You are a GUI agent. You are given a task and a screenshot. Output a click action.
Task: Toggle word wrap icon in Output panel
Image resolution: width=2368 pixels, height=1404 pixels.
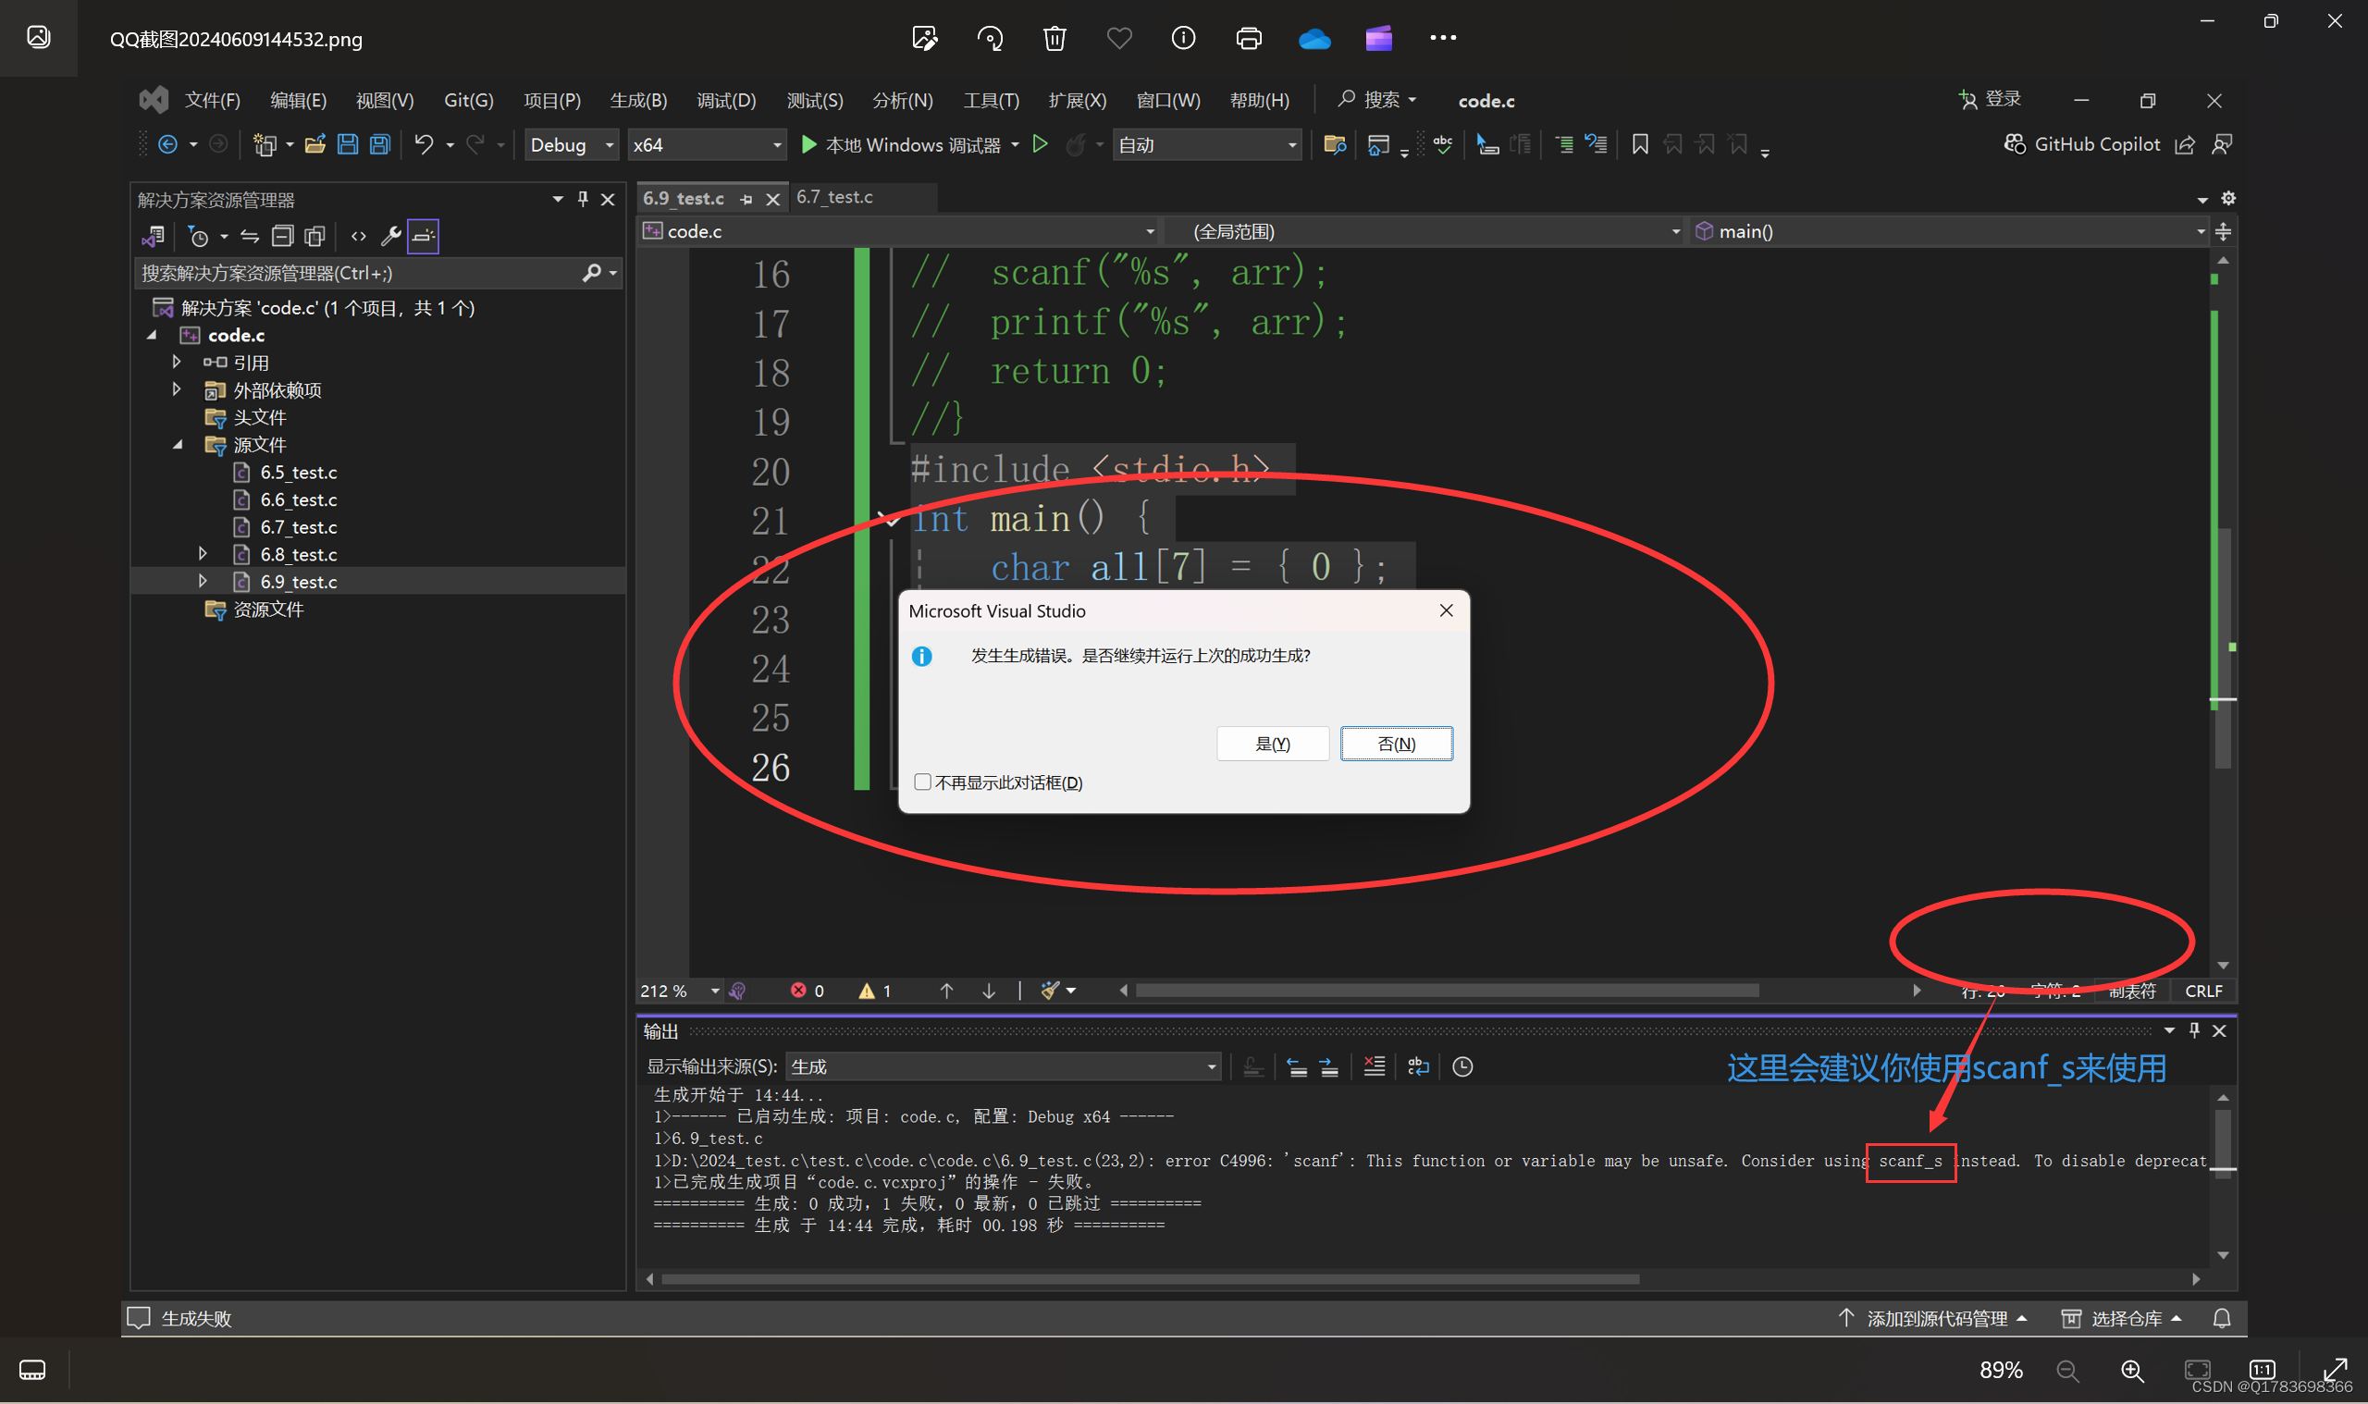[1418, 1066]
